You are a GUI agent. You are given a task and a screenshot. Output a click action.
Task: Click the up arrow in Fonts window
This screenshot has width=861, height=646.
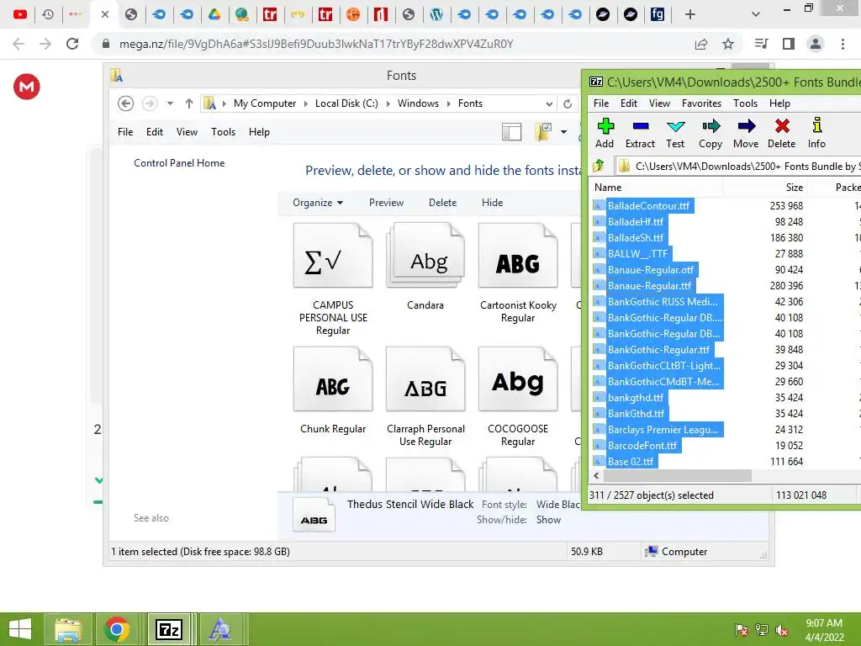(x=189, y=103)
